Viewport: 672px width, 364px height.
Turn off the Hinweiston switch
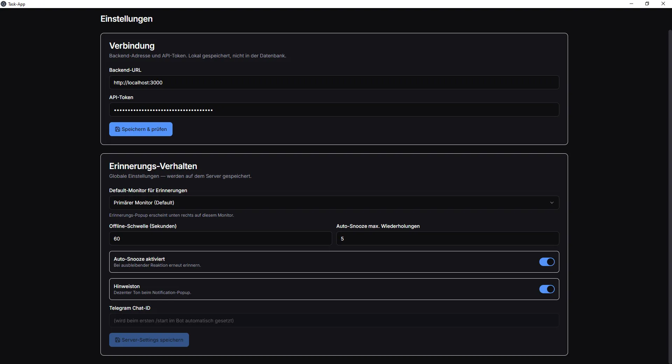547,289
